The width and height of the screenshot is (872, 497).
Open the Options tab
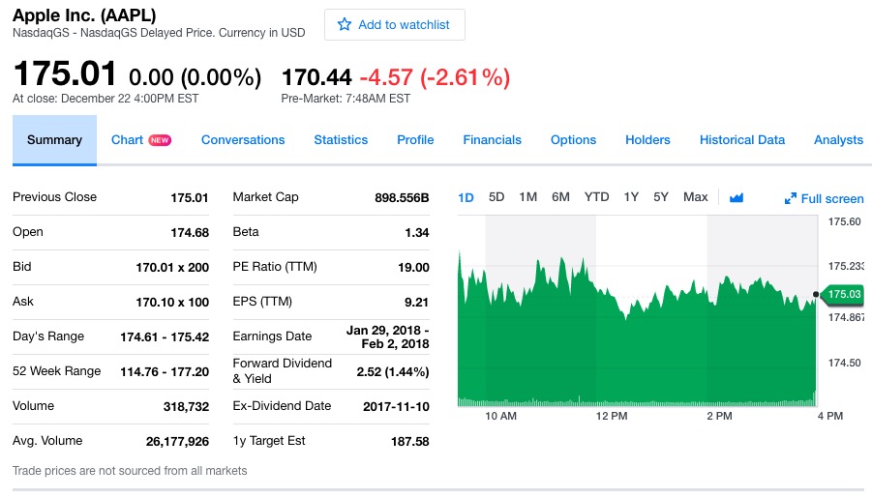coord(573,140)
